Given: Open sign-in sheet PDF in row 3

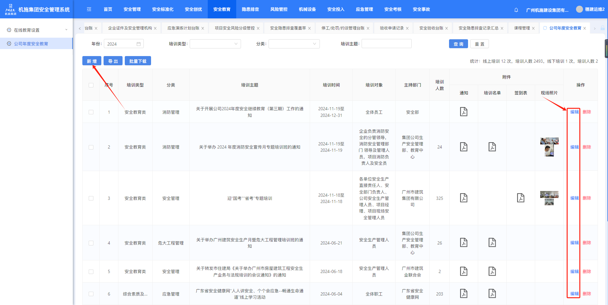Looking at the screenshot, I should pyautogui.click(x=521, y=198).
